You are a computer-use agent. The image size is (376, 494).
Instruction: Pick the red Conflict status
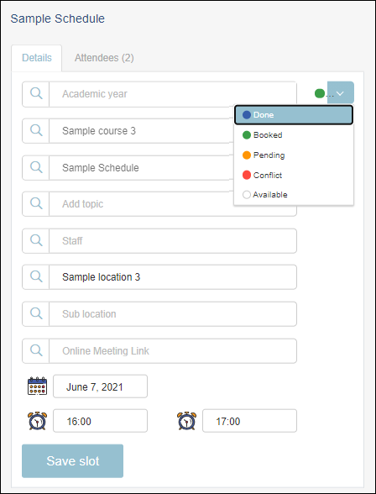tap(294, 175)
